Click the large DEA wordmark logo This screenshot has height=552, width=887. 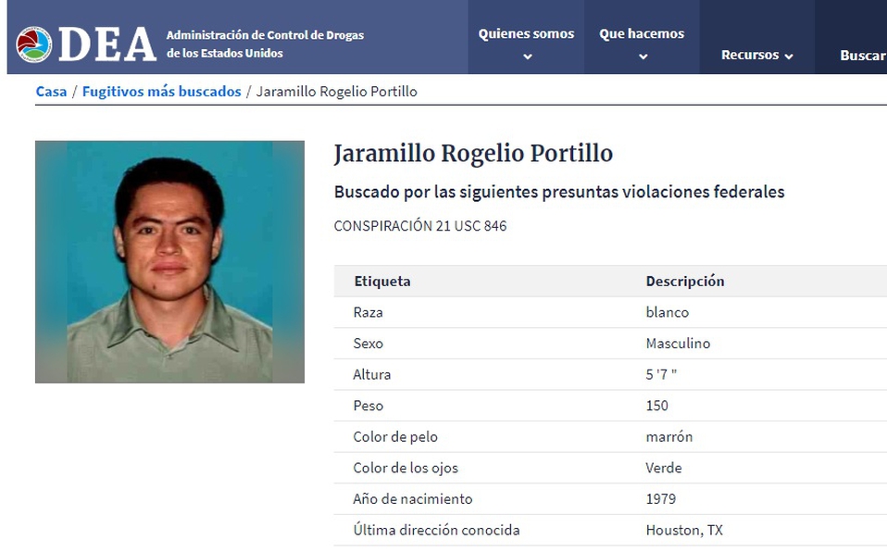[106, 44]
